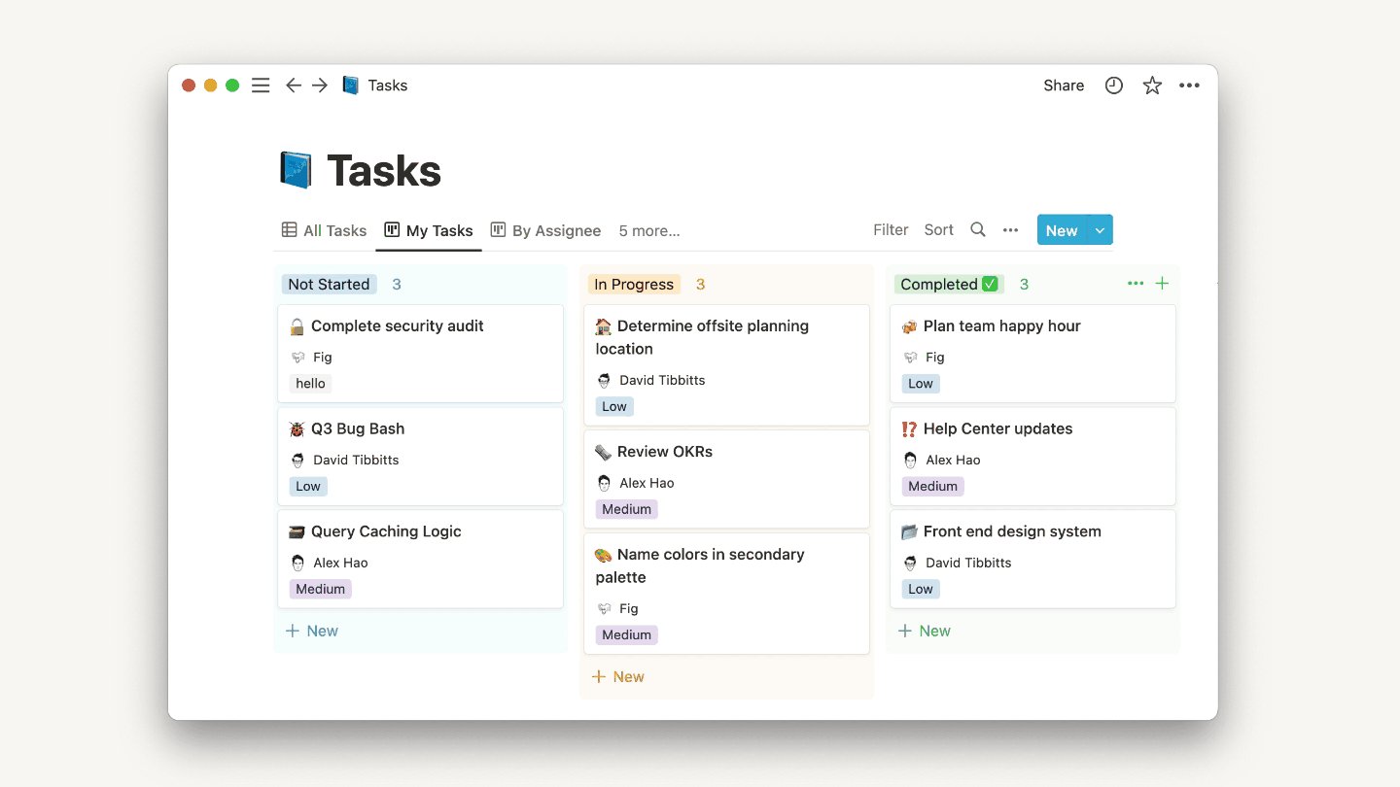Viewport: 1400px width, 787px height.
Task: Toggle the sidebar with the hamburger icon
Action: point(260,86)
